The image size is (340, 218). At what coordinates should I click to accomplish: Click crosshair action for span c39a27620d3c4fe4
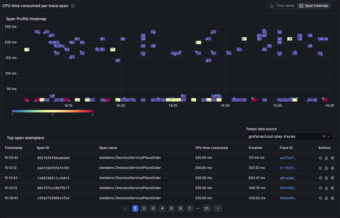click(320, 198)
